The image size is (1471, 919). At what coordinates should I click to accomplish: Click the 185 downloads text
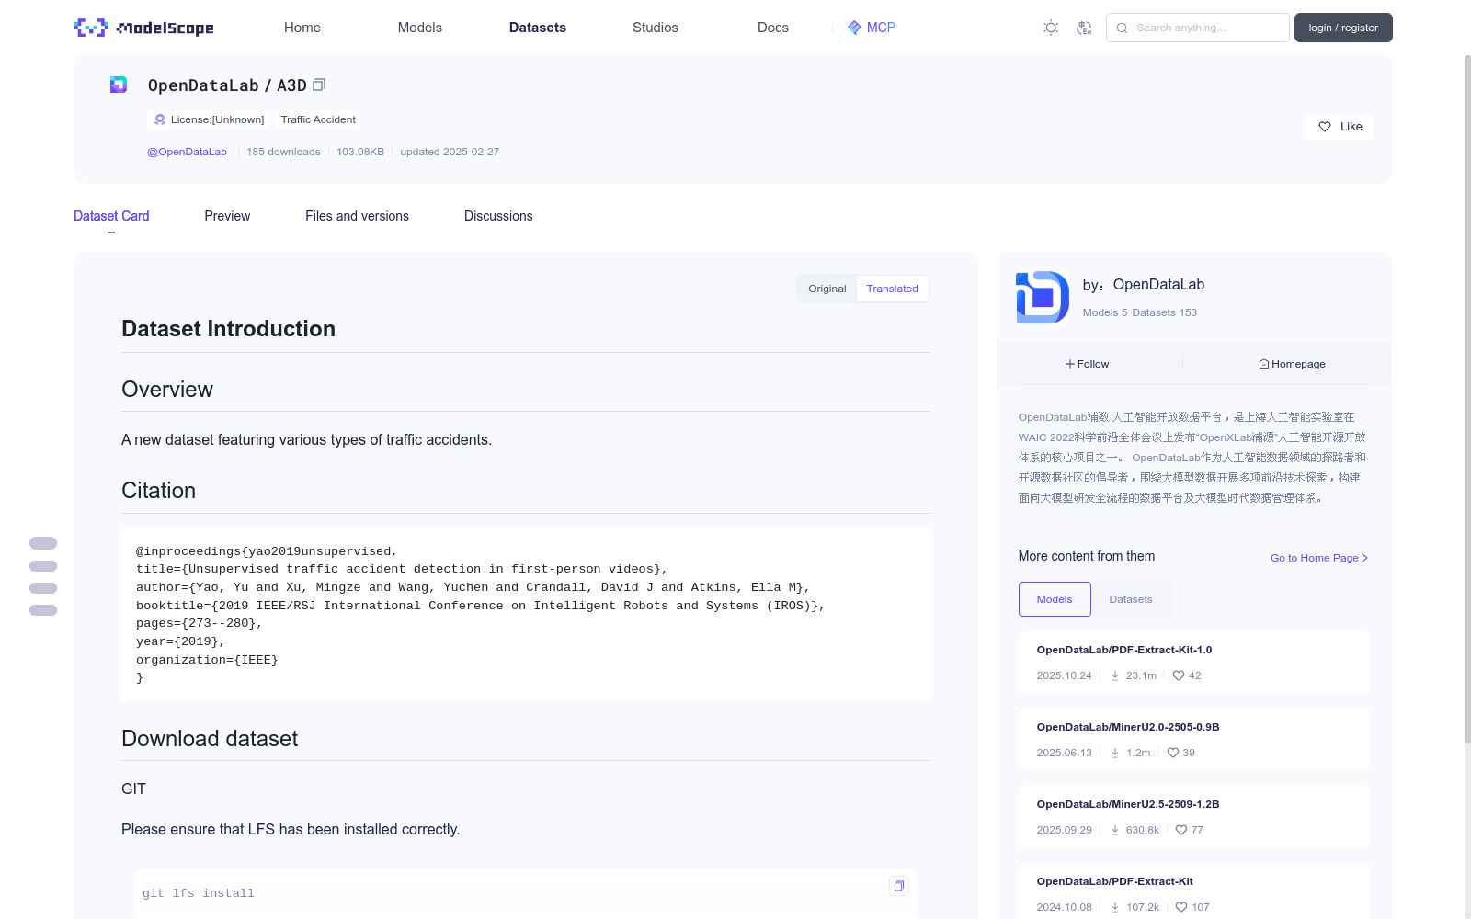[283, 152]
